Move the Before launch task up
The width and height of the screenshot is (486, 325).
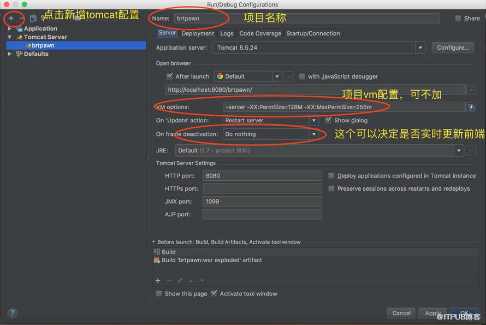point(191,281)
